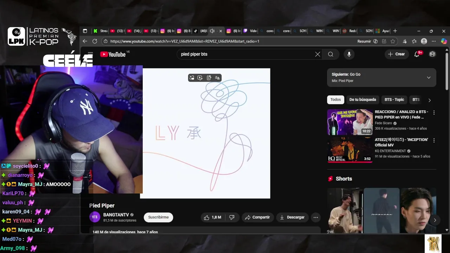This screenshot has height=253, width=450.
Task: Show more filter chips with right arrow
Action: (429, 100)
